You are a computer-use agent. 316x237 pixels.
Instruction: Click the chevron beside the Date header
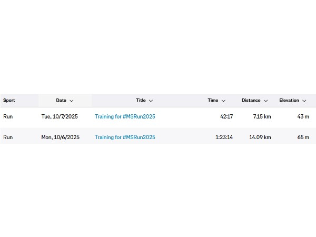pyautogui.click(x=72, y=101)
